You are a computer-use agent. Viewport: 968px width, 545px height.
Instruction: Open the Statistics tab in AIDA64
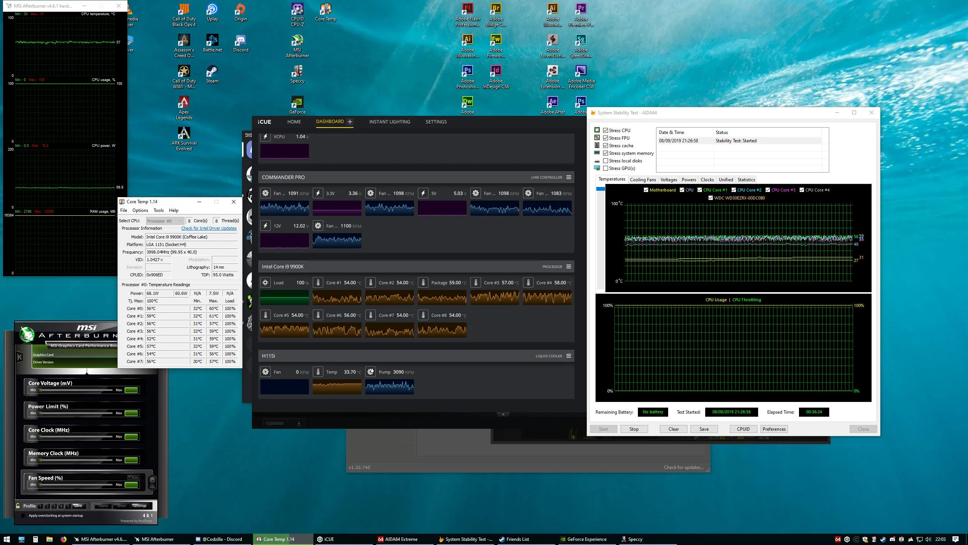(746, 180)
